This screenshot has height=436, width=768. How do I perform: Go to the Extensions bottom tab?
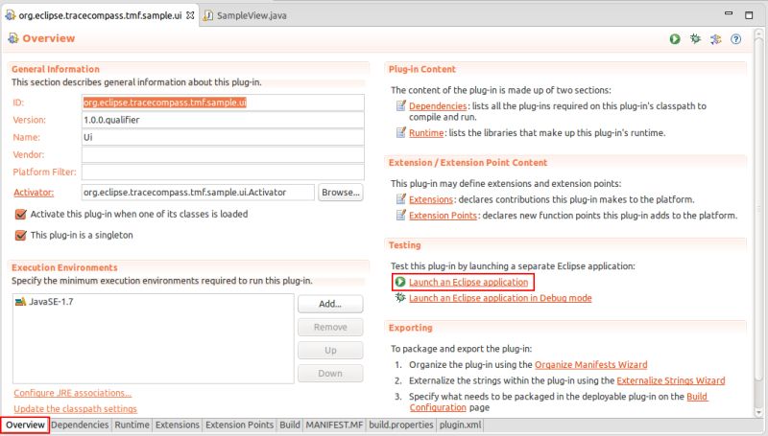178,425
